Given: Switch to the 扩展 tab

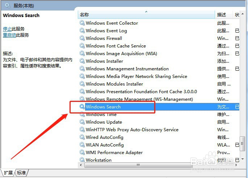Looking at the screenshot, I should click(x=8, y=173).
